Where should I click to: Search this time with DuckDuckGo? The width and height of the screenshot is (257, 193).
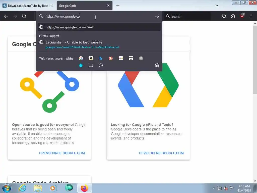[111, 58]
